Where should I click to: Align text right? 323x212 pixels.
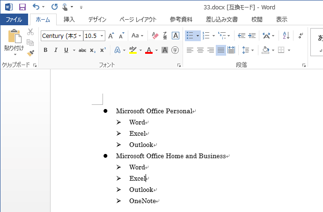coord(211,50)
